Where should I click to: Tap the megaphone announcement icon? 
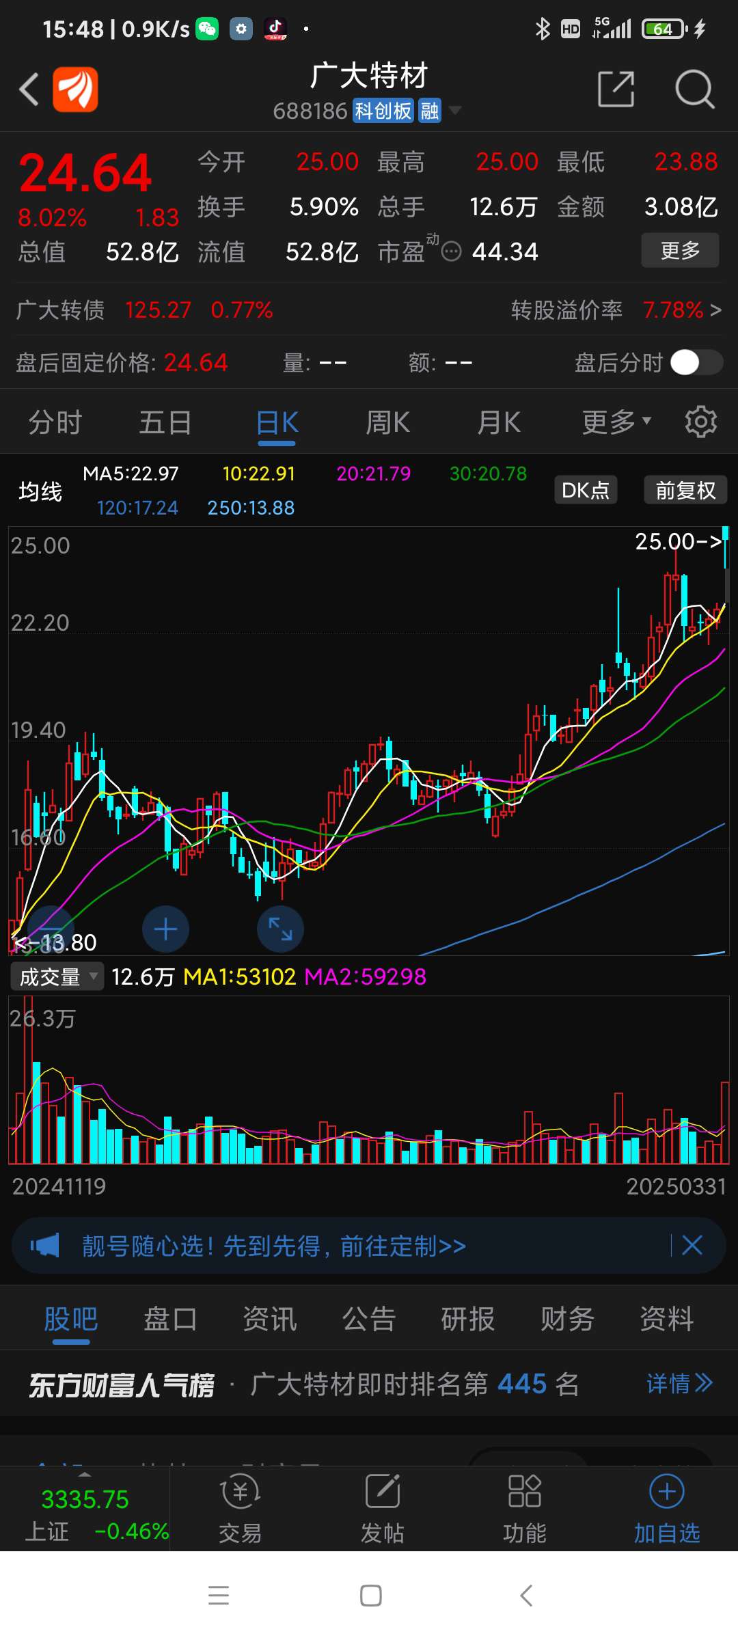tap(45, 1245)
